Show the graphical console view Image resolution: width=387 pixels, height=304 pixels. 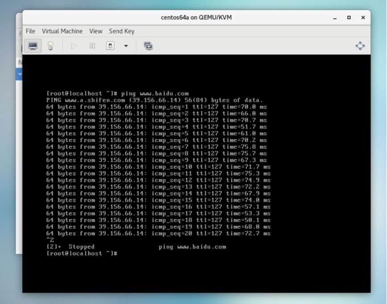(33, 46)
